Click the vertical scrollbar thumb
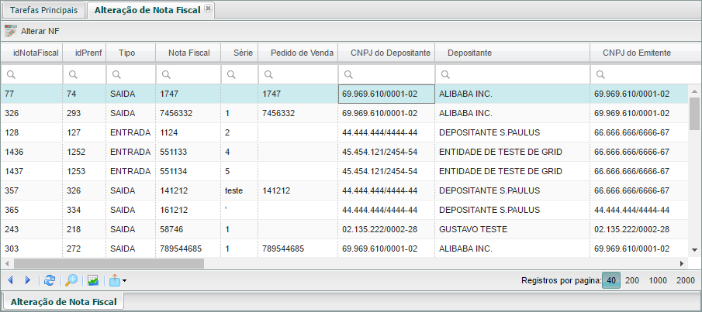Viewport: 702px width, 312px height. [x=694, y=112]
